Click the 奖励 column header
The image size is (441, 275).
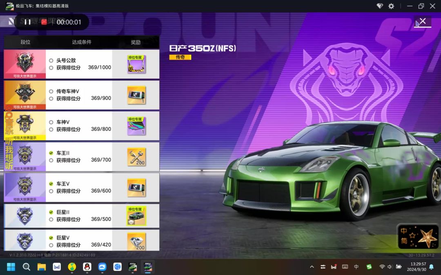(x=136, y=42)
